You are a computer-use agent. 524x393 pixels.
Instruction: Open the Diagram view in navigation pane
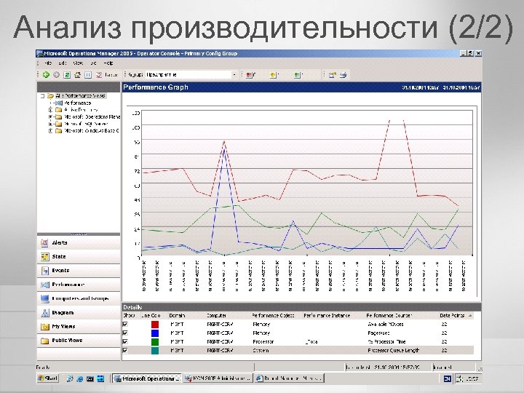pyautogui.click(x=79, y=313)
